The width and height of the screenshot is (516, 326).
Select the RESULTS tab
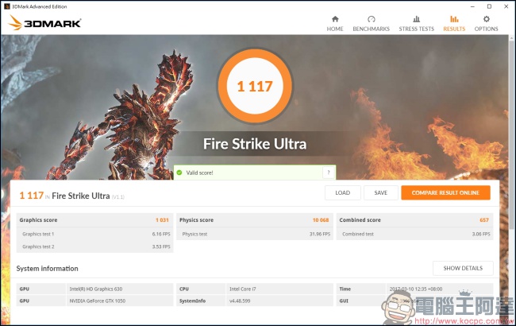click(454, 24)
